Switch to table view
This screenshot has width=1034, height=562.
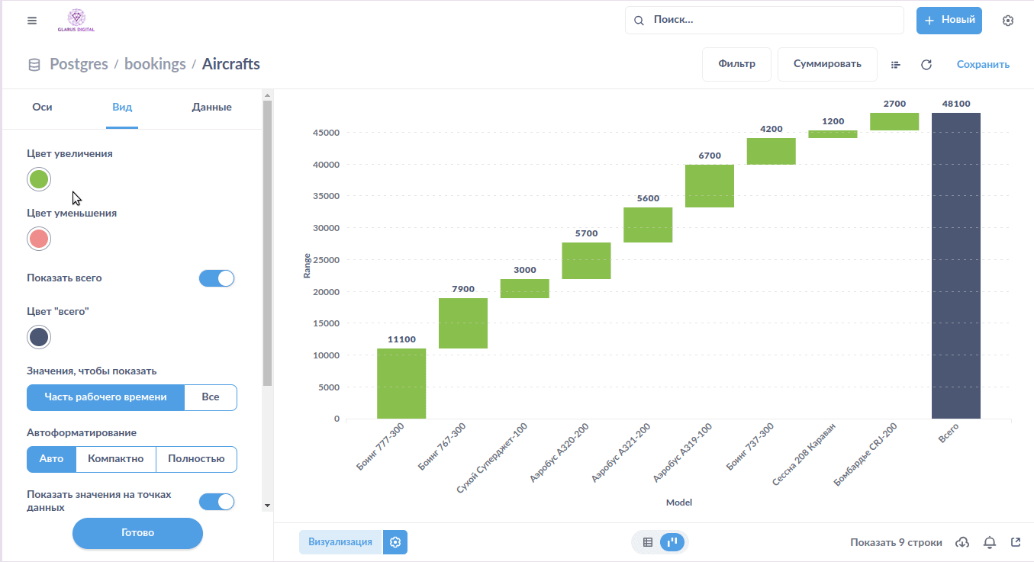coord(648,542)
